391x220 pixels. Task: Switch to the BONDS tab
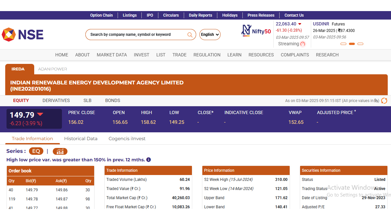pyautogui.click(x=113, y=100)
